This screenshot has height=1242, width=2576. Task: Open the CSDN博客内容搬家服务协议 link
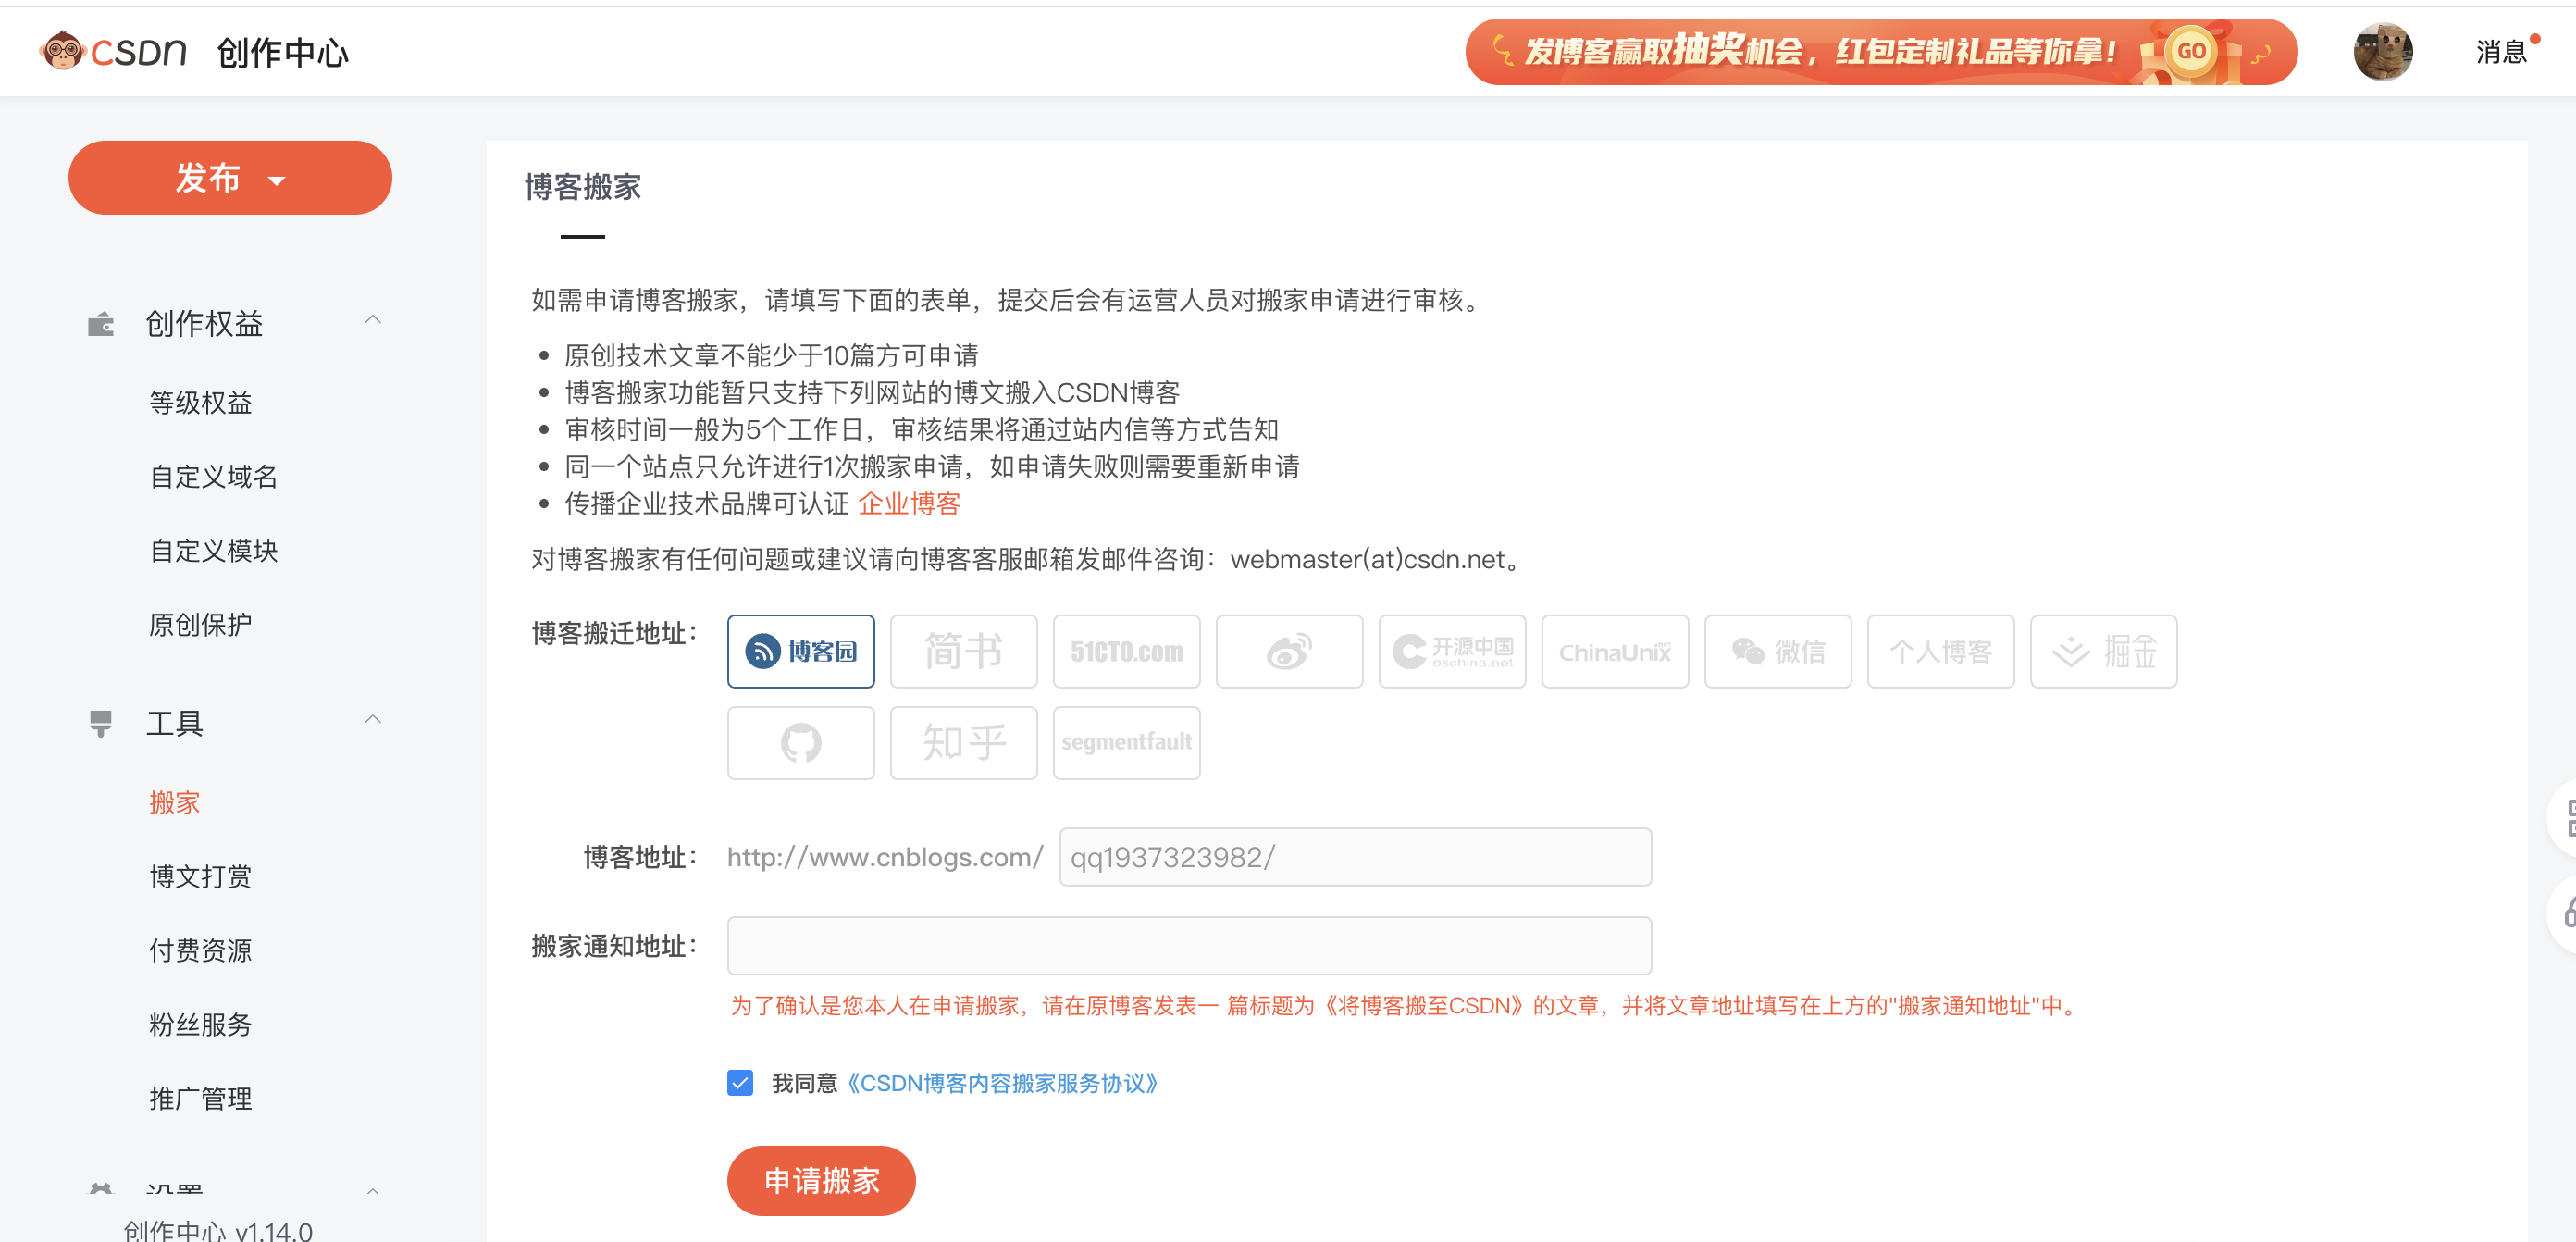(x=1002, y=1083)
